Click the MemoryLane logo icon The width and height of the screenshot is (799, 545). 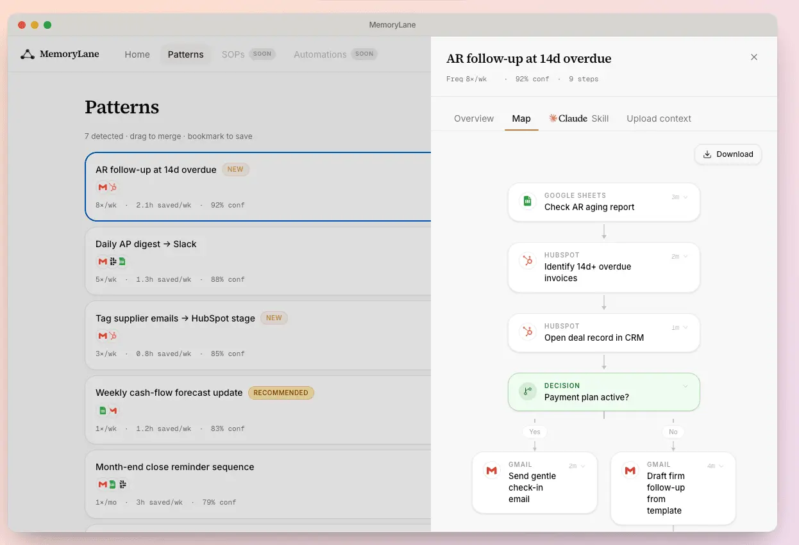28,54
